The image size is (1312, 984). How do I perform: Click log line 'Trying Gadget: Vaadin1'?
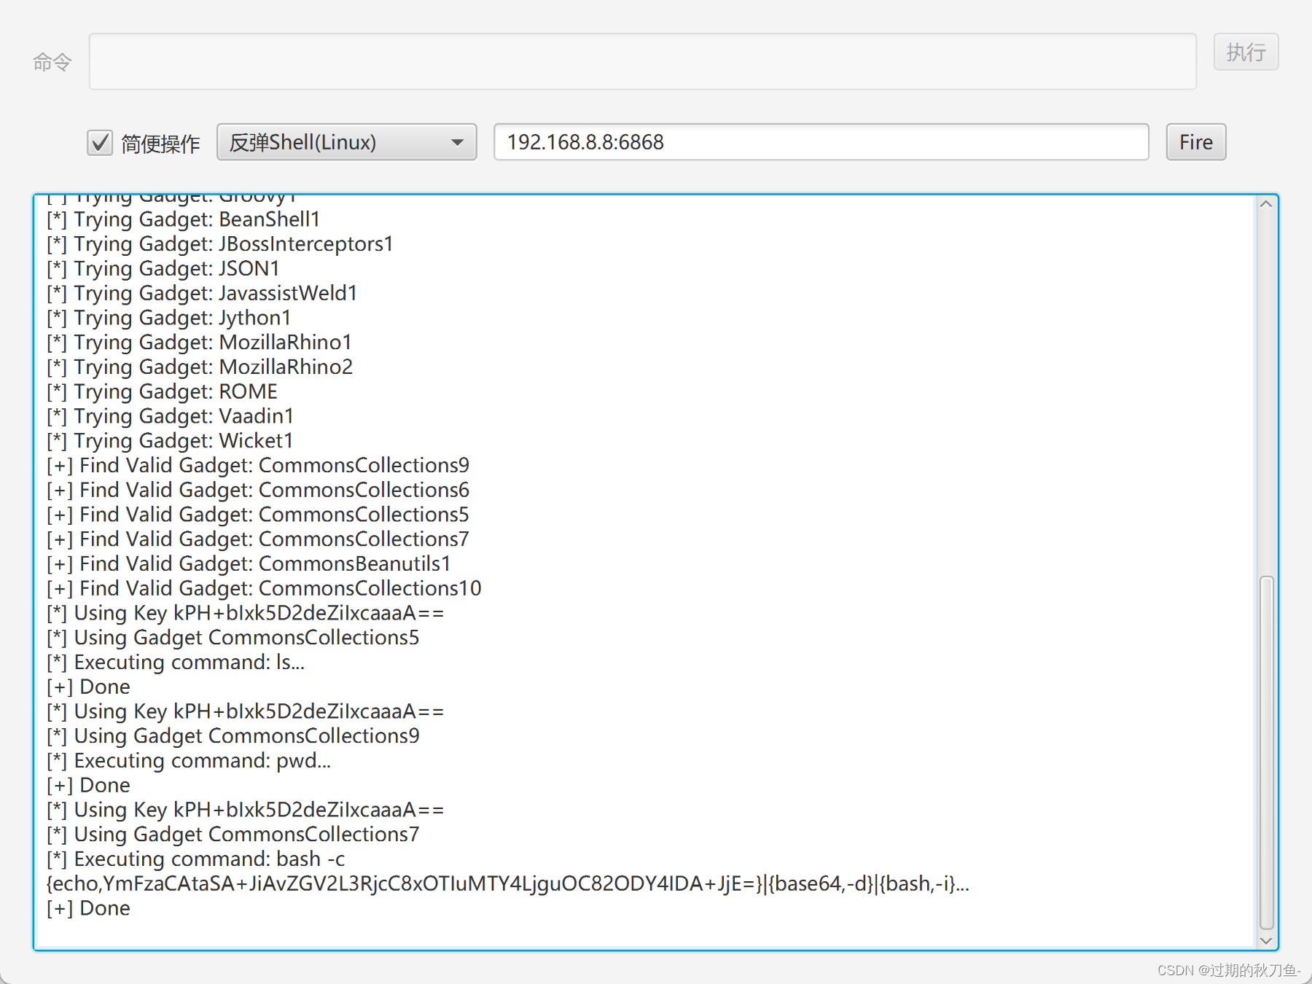pyautogui.click(x=170, y=416)
